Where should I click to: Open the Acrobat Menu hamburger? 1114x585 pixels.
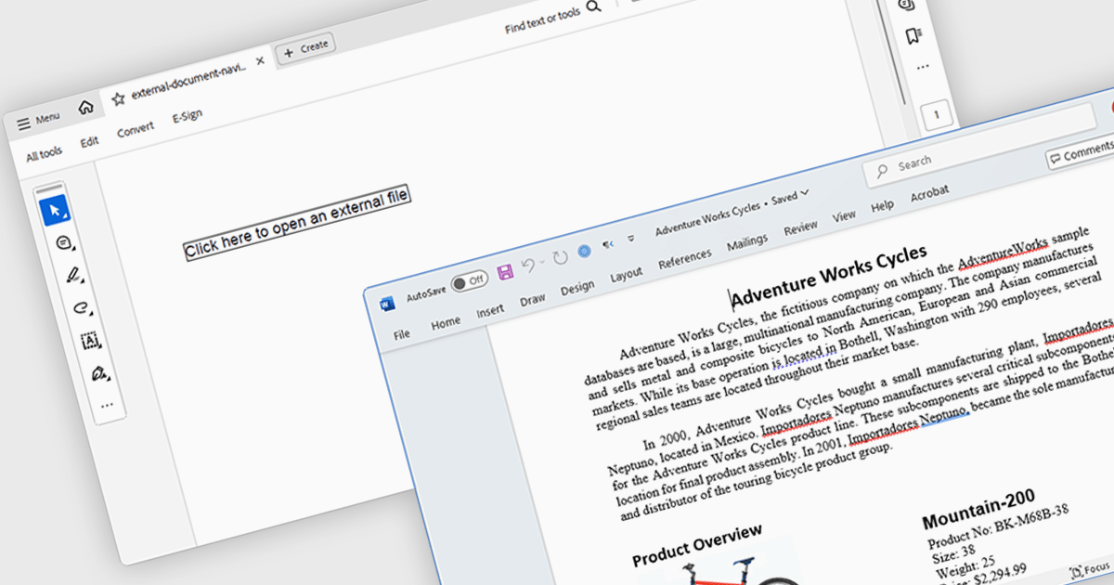coord(38,121)
